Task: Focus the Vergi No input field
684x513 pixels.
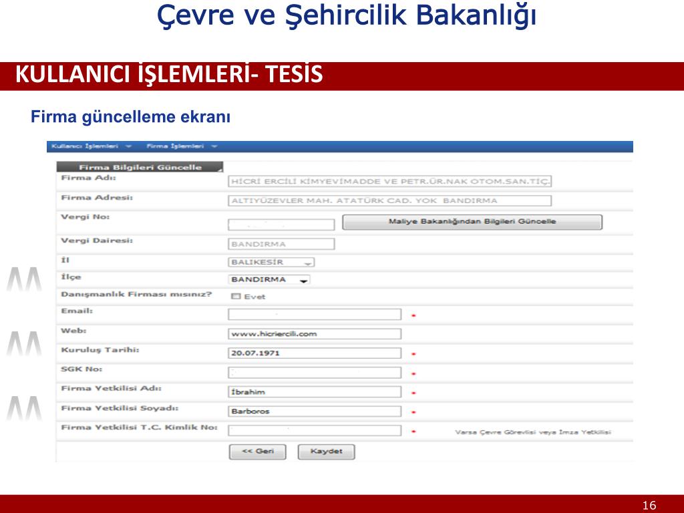Action: [x=281, y=224]
